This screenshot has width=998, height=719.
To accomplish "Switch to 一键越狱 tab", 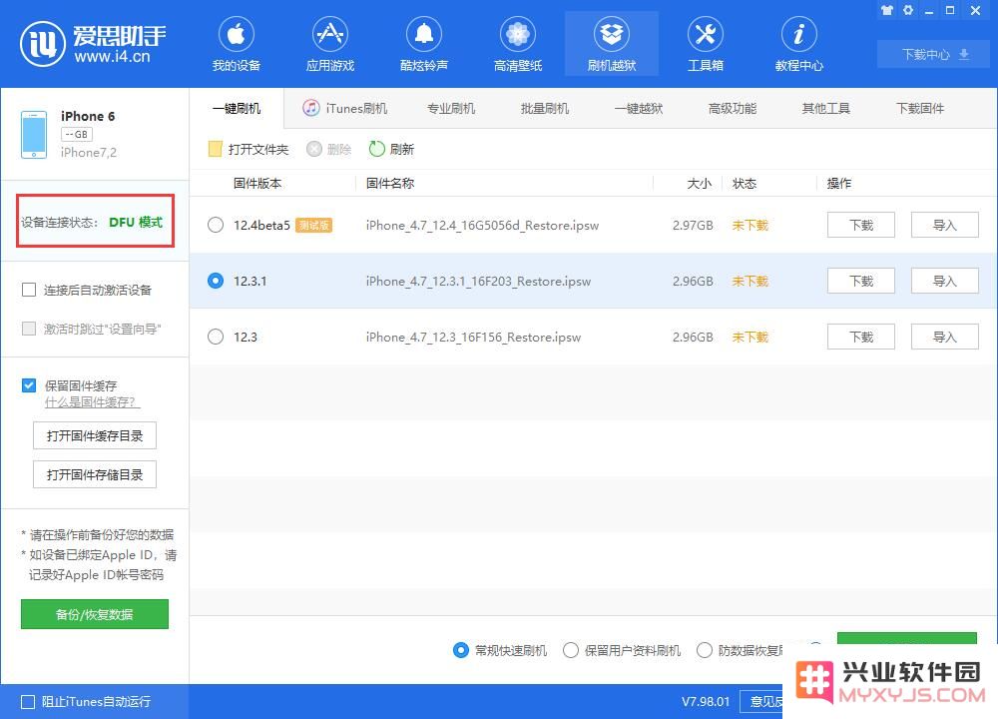I will point(639,108).
